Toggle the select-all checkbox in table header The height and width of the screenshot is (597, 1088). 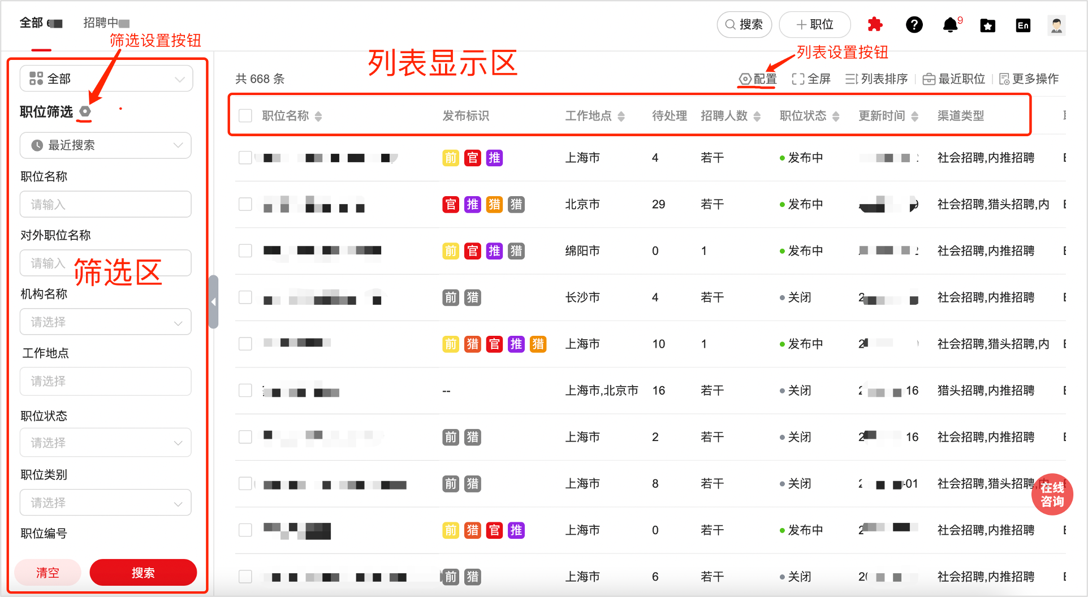point(245,116)
